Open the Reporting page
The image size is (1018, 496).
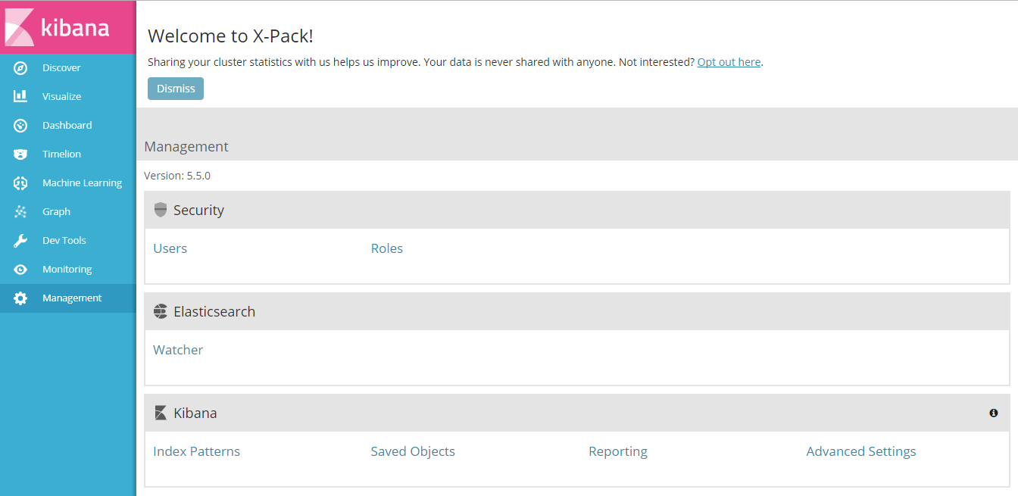[x=618, y=451]
